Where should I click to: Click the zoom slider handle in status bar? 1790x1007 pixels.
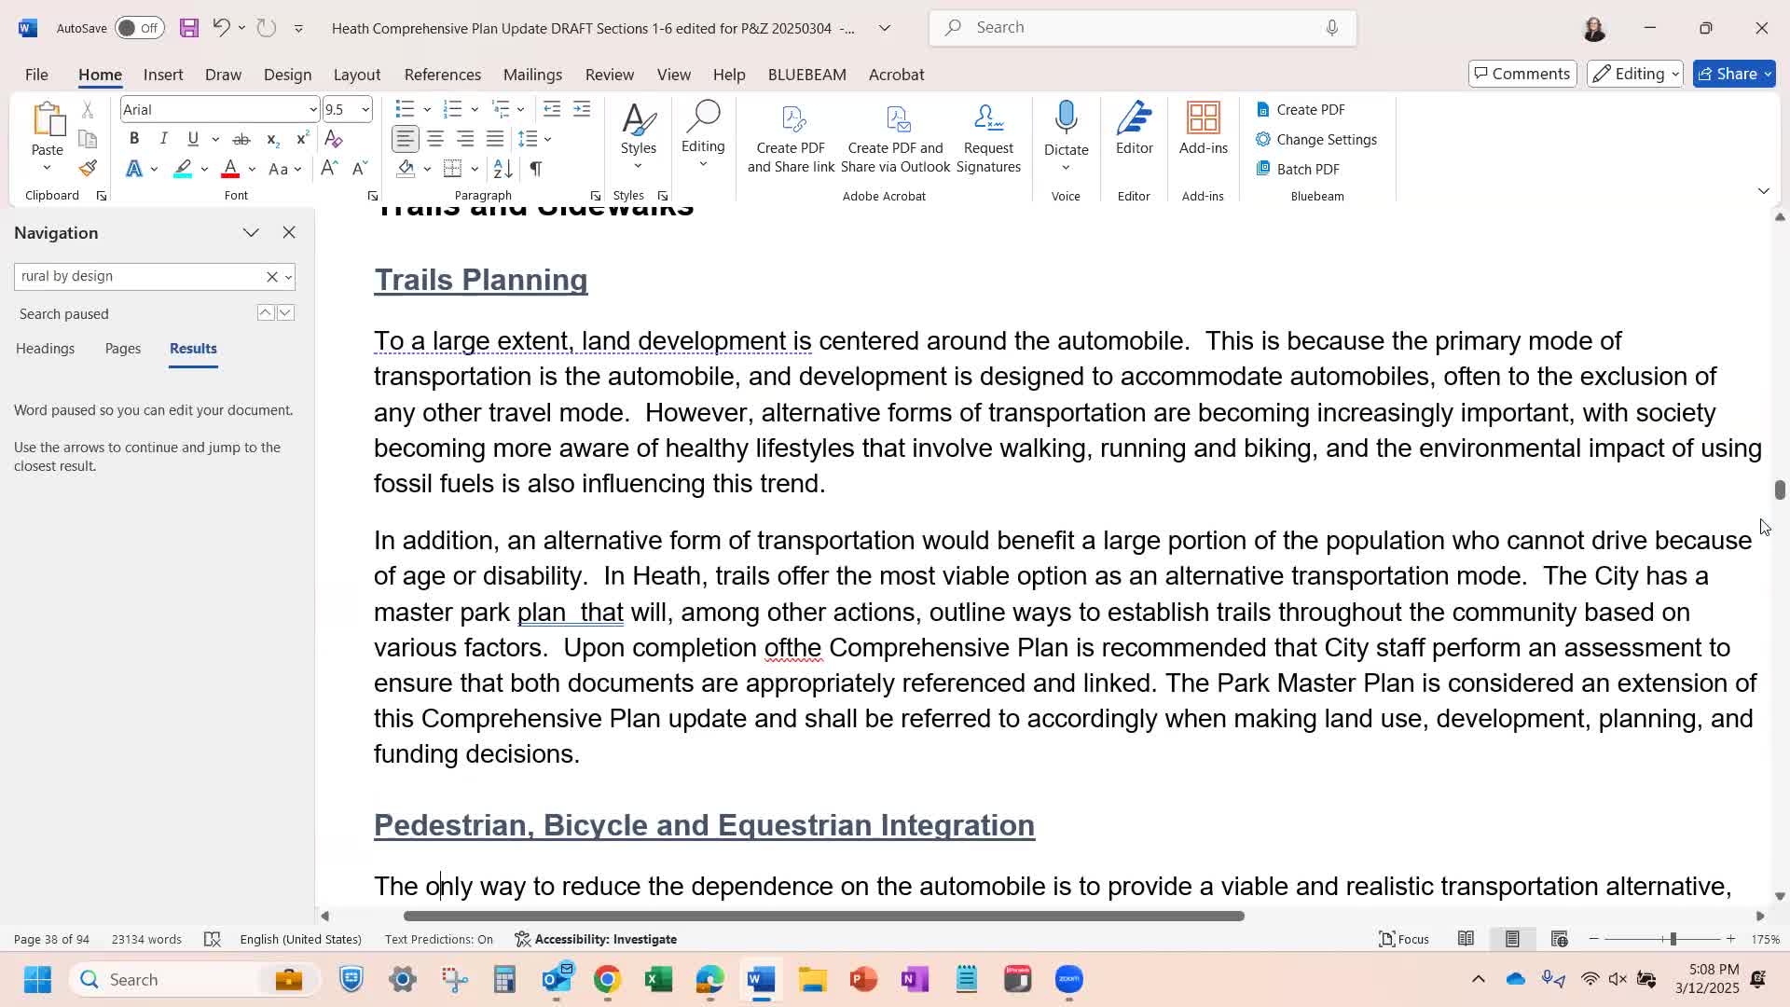pyautogui.click(x=1673, y=939)
